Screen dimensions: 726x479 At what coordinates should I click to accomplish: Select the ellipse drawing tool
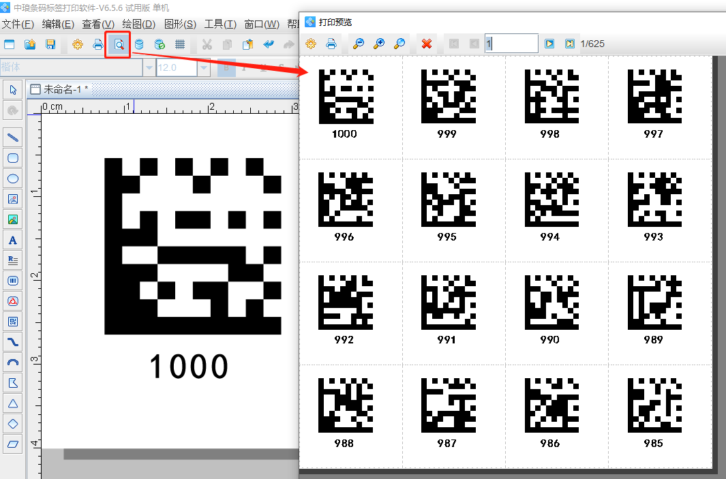(12, 179)
